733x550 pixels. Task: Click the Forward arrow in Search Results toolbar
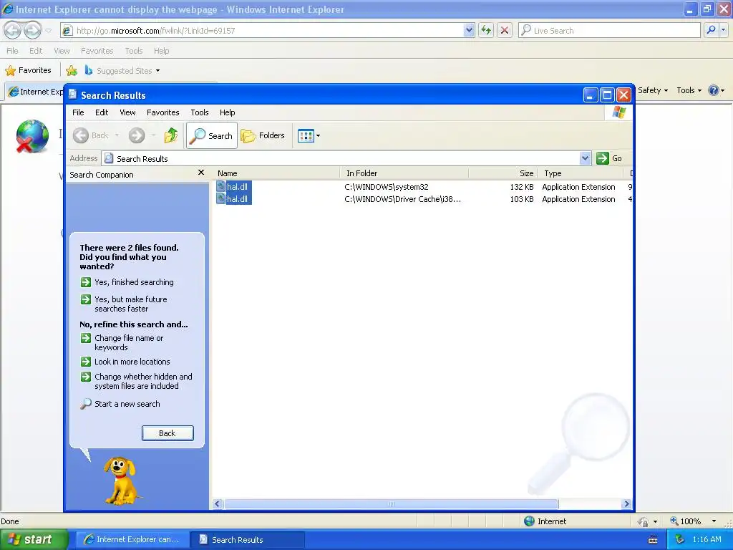point(137,135)
